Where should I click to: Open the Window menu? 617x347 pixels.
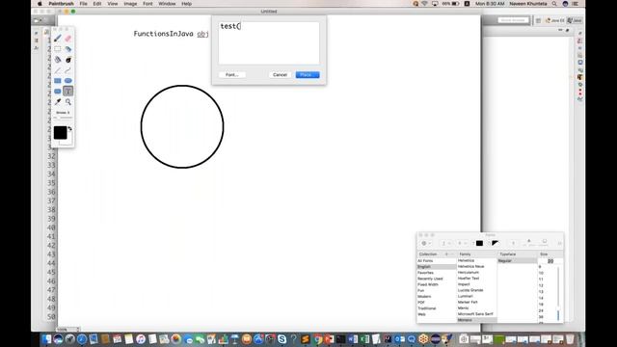pyautogui.click(x=167, y=4)
